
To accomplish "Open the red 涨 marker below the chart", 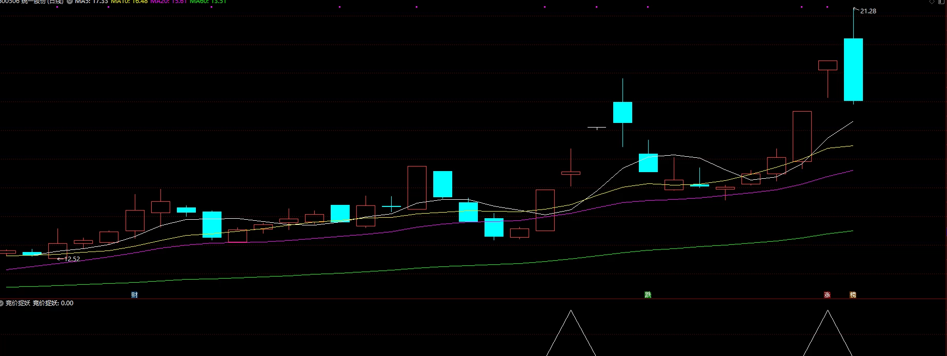I will [827, 295].
